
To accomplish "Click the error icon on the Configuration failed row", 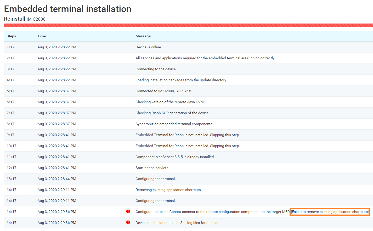I will [x=128, y=211].
